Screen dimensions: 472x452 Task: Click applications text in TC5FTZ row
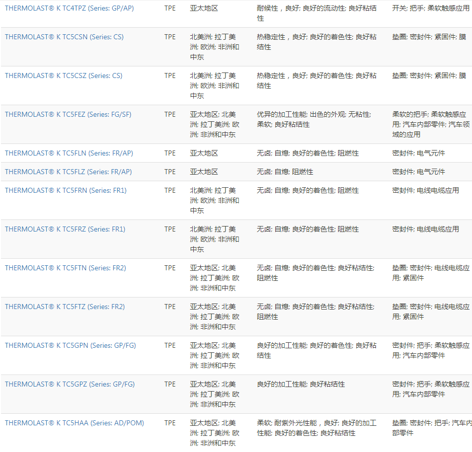click(431, 312)
